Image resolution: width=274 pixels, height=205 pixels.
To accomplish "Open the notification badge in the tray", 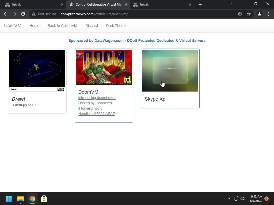I will [x=267, y=199].
